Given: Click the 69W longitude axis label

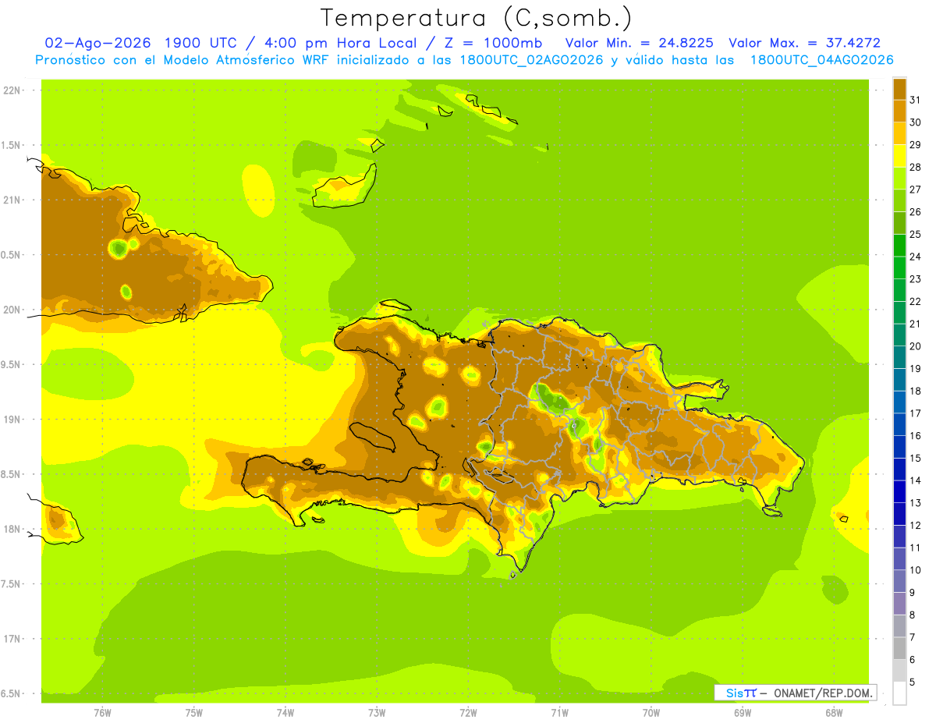Looking at the screenshot, I should (x=743, y=713).
